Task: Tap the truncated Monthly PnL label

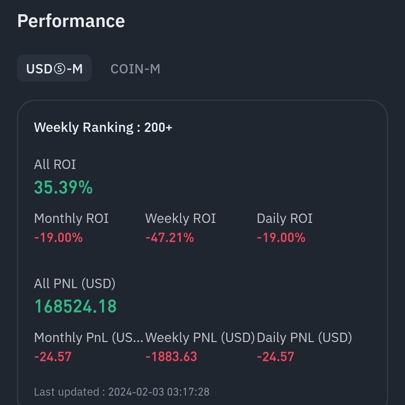Action: click(x=88, y=338)
